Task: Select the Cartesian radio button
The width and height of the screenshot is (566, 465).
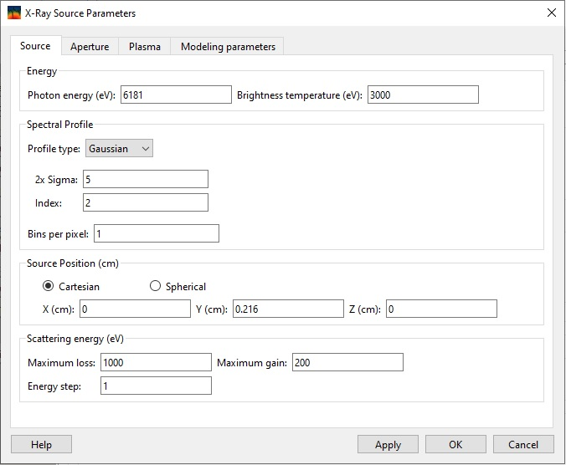Action: [49, 286]
